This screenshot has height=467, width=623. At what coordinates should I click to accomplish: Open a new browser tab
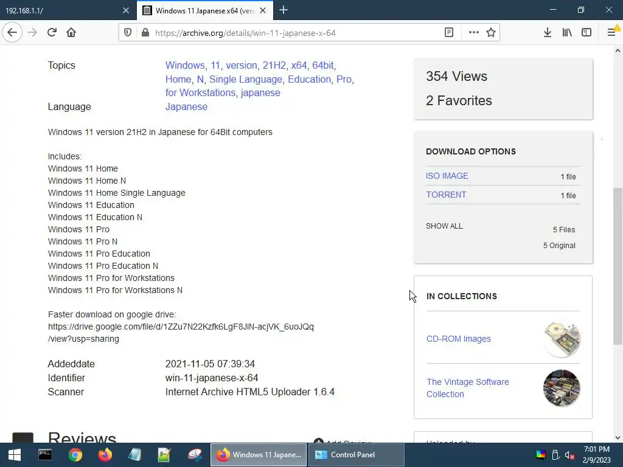point(284,10)
